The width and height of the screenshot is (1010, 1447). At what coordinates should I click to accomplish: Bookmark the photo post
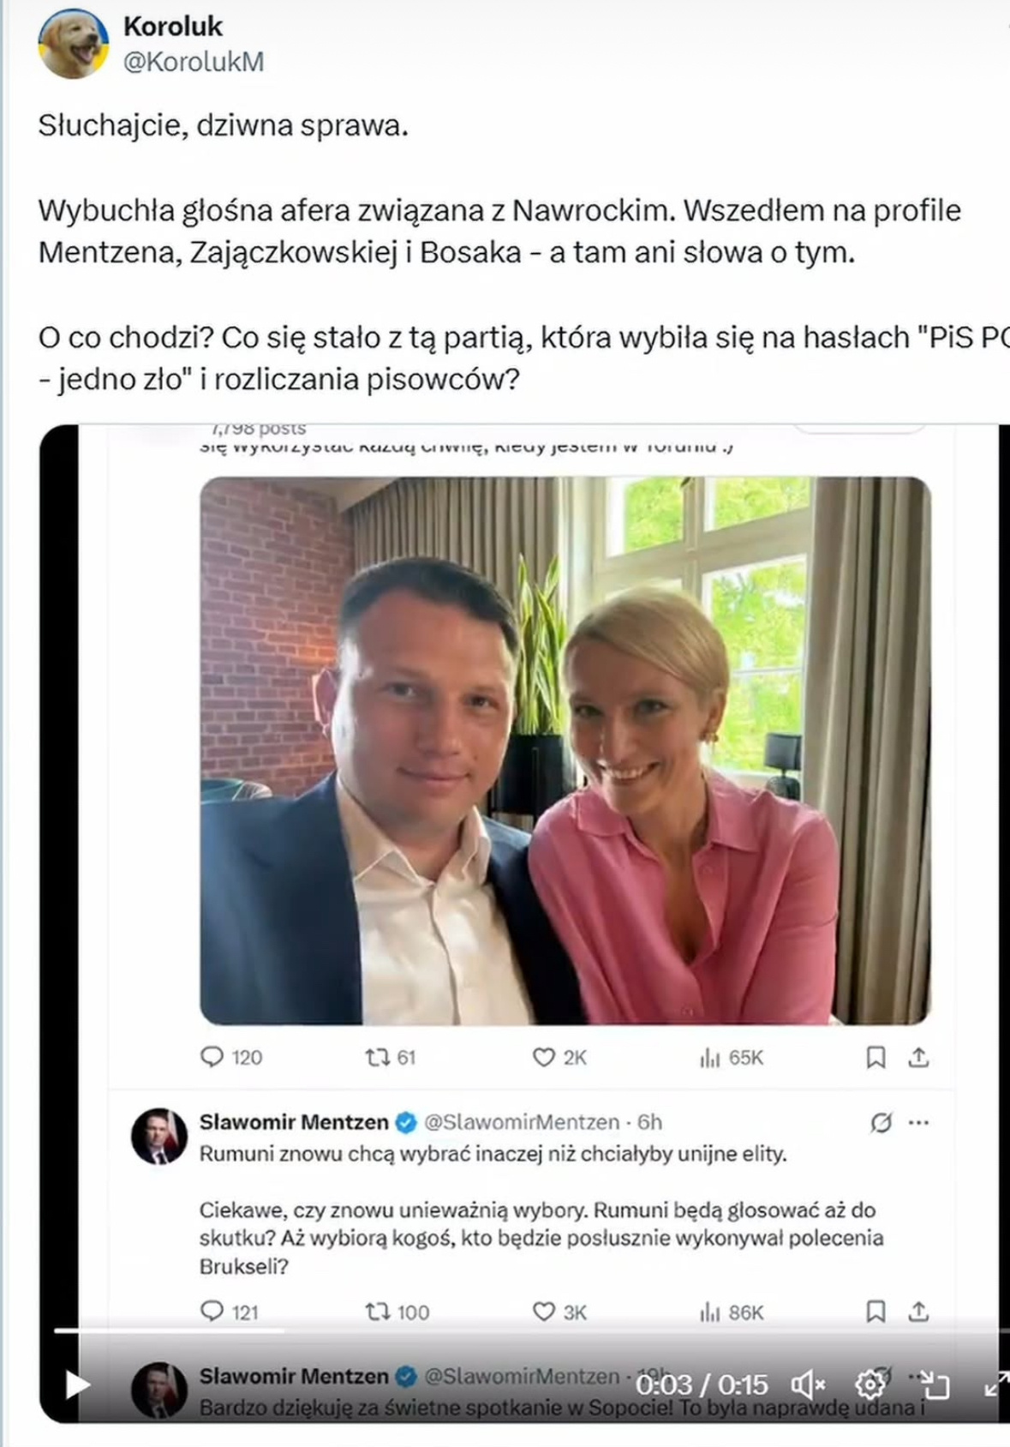point(876,1057)
